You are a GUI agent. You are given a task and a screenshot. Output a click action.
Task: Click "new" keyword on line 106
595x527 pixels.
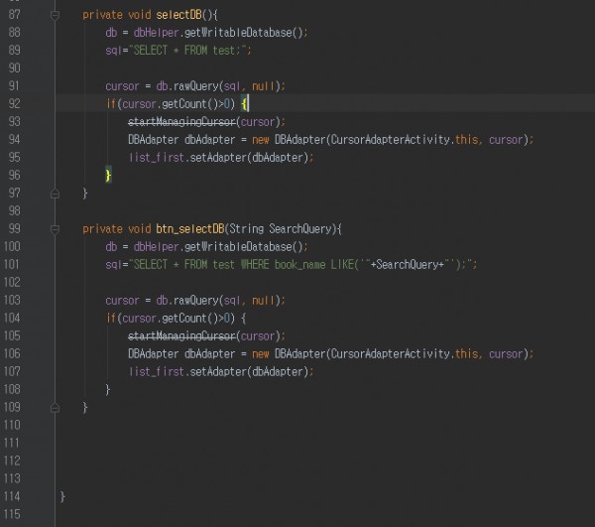(x=260, y=354)
